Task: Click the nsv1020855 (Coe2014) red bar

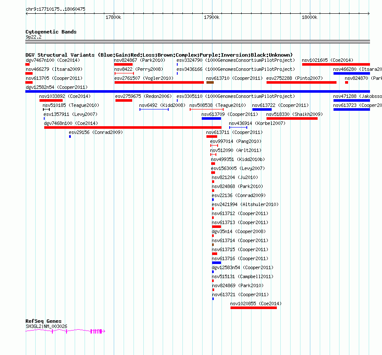Action: point(254,308)
